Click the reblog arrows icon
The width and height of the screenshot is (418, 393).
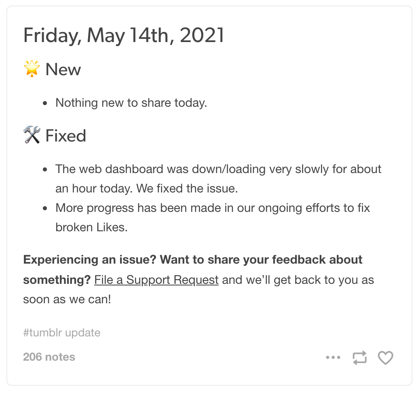[x=359, y=357]
